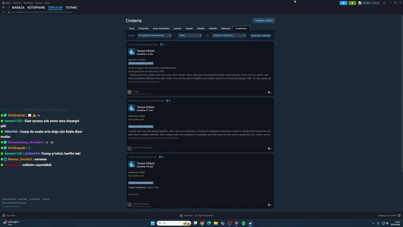Switch to Rehberler tab
Screen dimensions: 403x227
coord(226,28)
